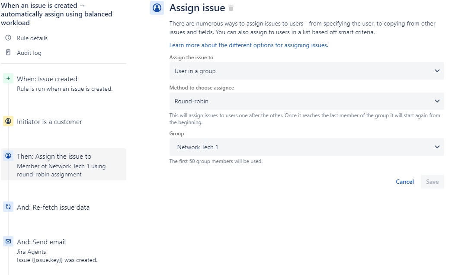Screen dimensions: 455x275
Task: Open the Method to choose assignee dropdown
Action: 306,101
